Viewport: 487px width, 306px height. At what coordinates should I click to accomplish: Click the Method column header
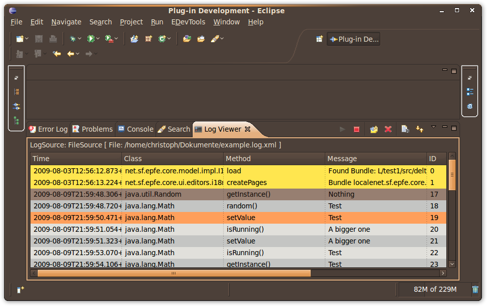274,159
